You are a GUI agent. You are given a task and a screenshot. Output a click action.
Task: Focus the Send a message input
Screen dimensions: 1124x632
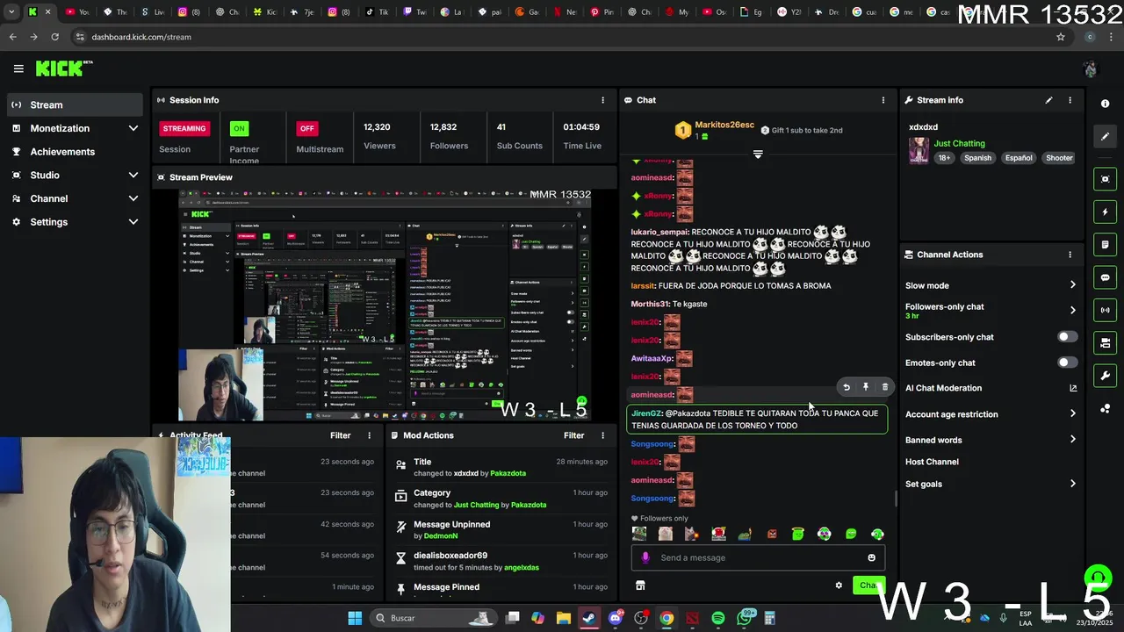758,557
